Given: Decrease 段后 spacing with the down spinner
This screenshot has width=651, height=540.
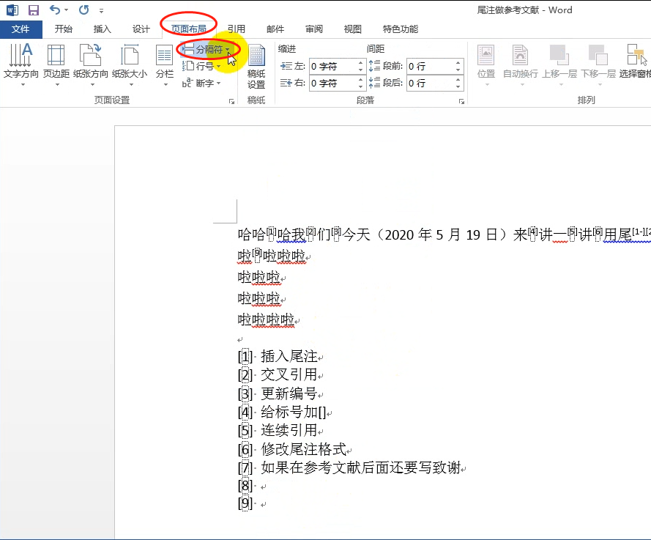Looking at the screenshot, I should (458, 86).
